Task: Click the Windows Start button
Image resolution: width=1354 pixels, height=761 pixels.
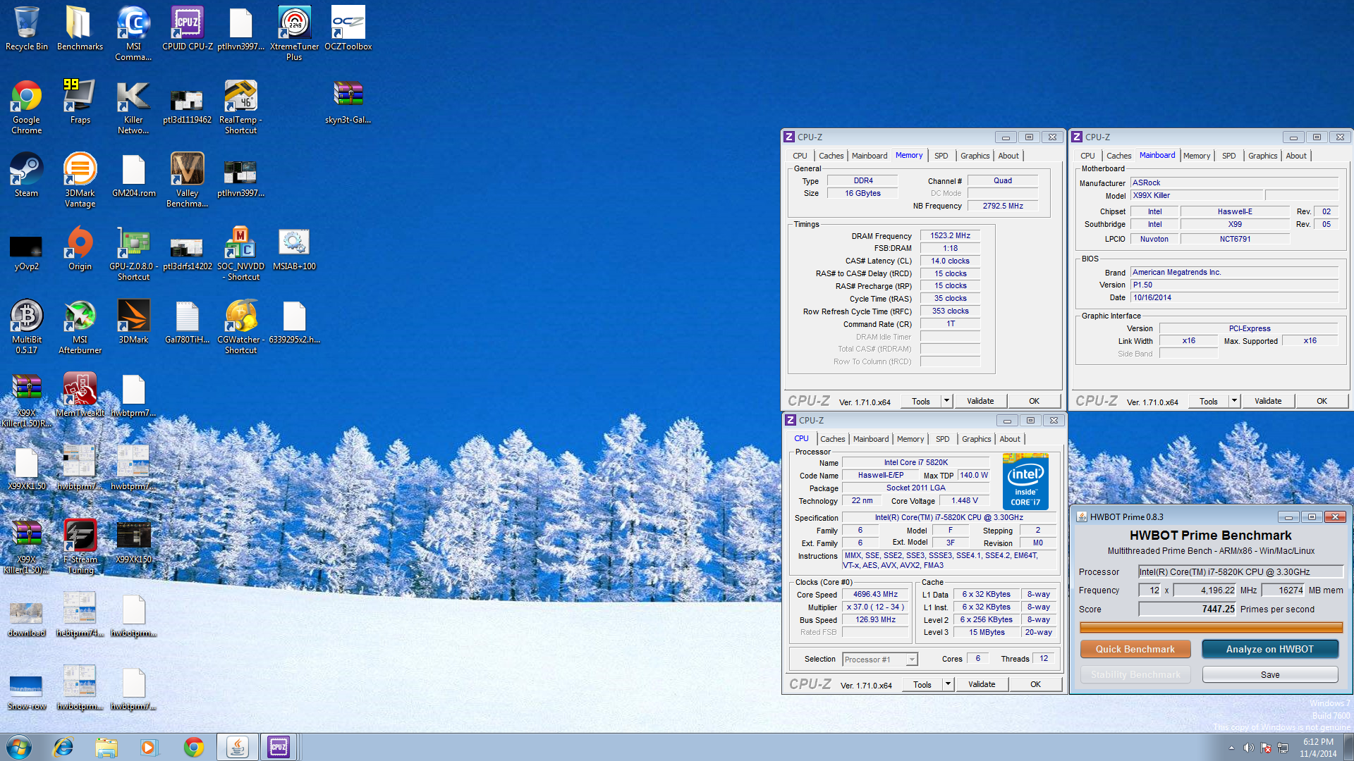Action: 19,747
